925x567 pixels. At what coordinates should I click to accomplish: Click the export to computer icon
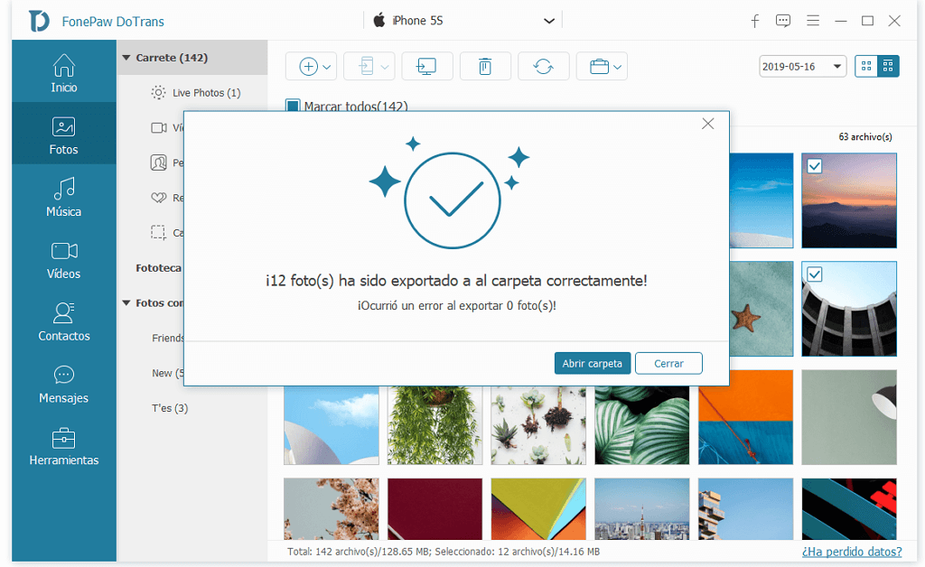point(426,66)
